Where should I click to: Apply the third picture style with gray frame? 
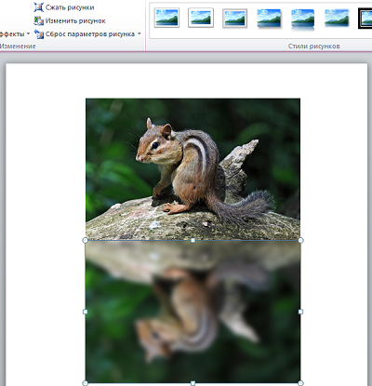(234, 19)
